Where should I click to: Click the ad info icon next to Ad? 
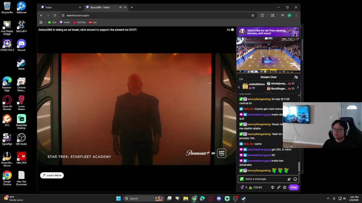232,30
